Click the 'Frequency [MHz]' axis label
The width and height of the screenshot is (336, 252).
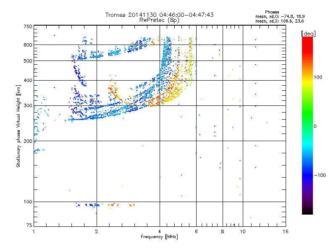tap(159, 237)
